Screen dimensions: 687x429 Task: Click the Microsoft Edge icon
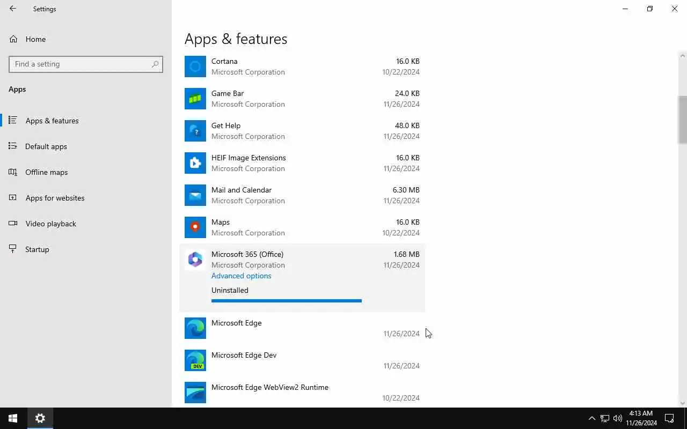195,328
